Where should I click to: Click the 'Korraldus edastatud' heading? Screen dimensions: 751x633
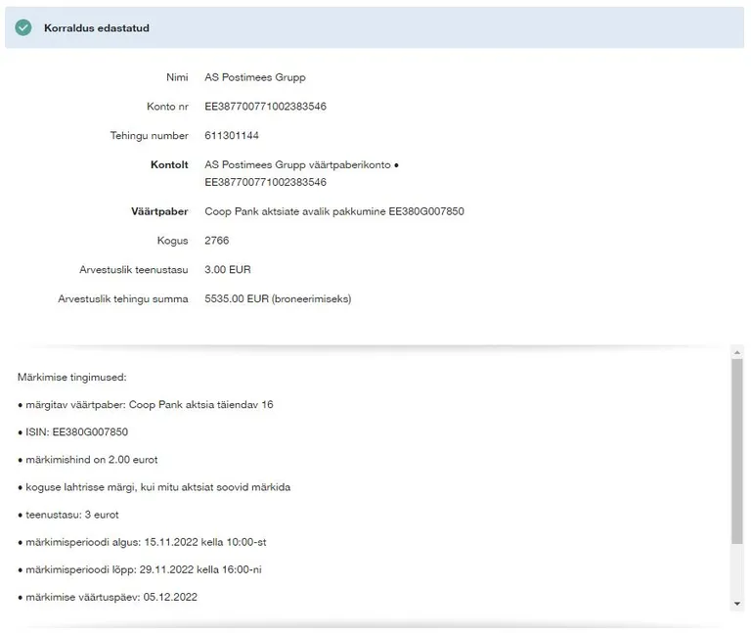point(97,28)
